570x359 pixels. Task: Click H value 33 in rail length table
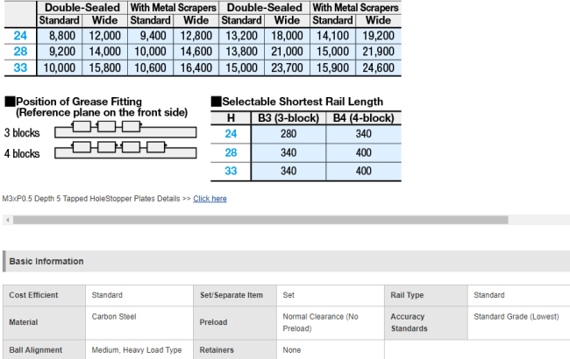coord(231,171)
